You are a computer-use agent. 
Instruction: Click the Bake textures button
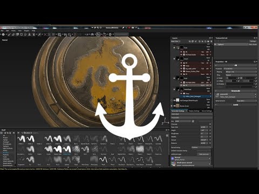tap(203, 154)
